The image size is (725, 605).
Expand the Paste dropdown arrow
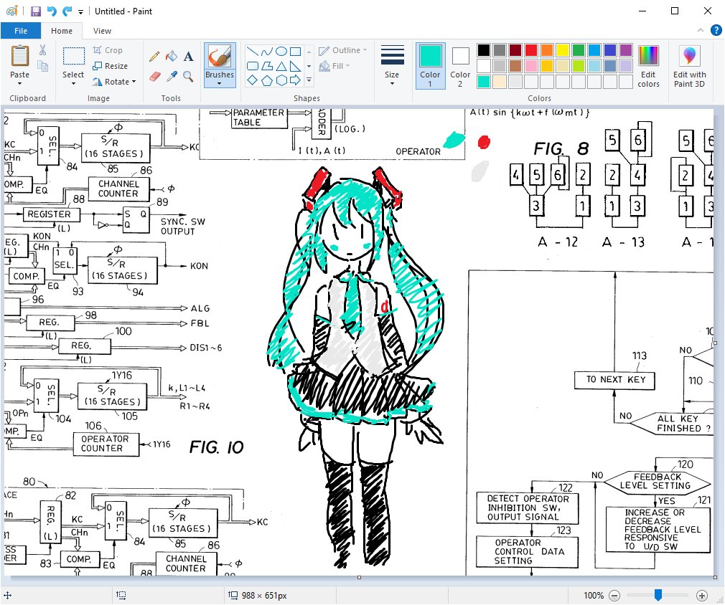tap(20, 84)
